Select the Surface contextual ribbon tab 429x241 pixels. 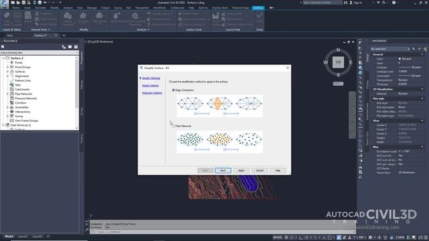(258, 7)
